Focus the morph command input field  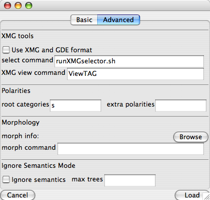point(130,149)
